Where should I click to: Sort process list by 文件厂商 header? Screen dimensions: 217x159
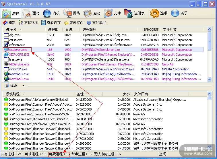pos(182,30)
